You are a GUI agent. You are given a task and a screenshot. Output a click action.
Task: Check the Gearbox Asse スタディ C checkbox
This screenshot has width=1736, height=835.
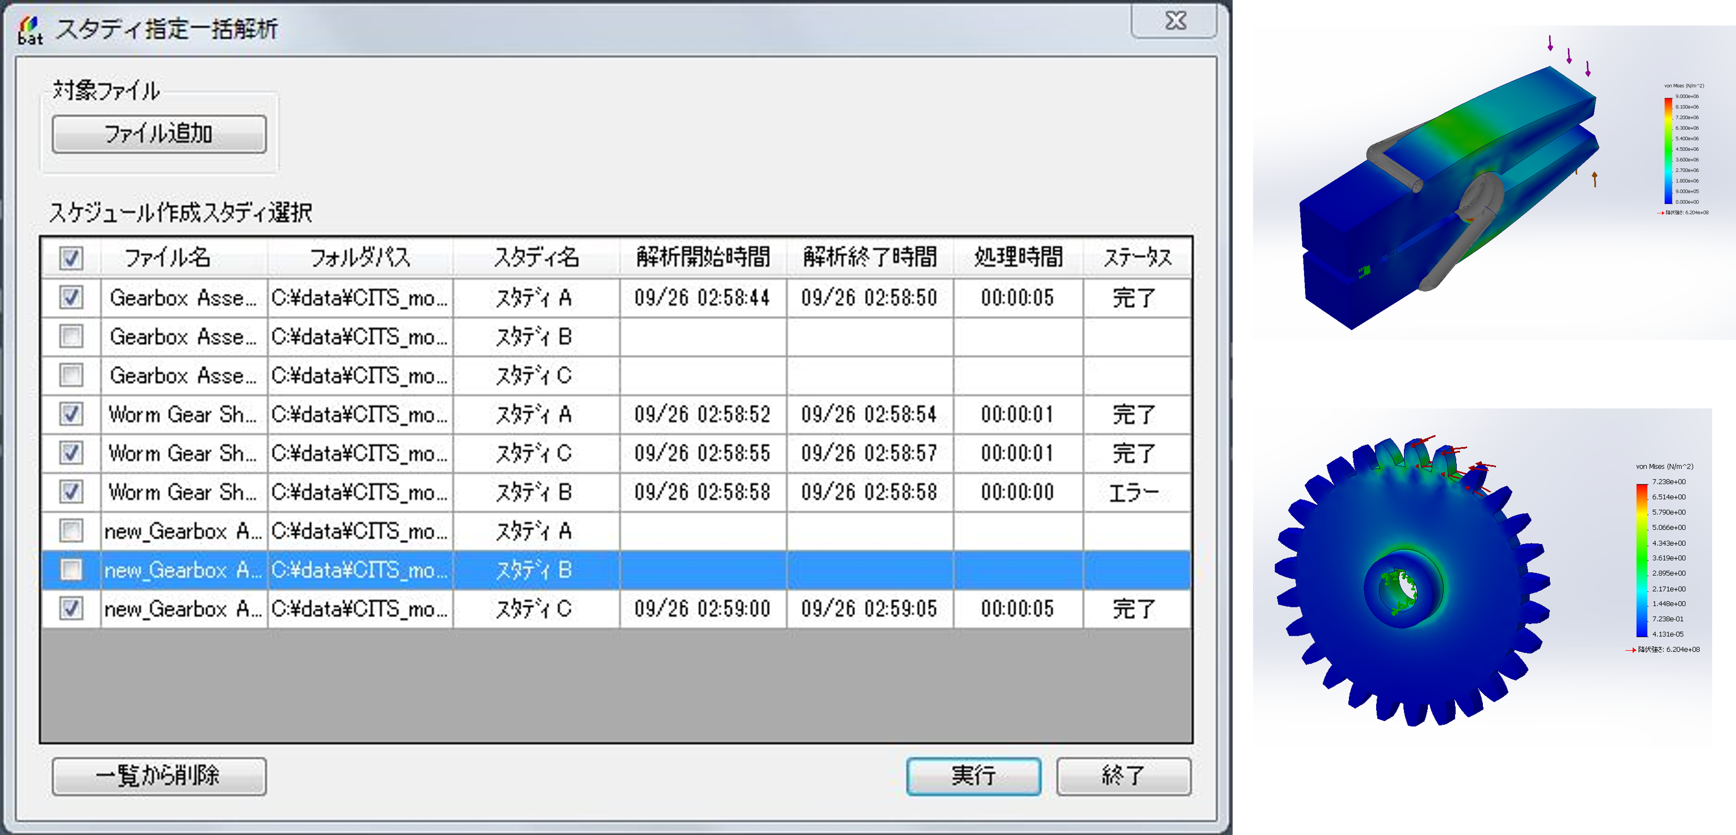pyautogui.click(x=71, y=375)
